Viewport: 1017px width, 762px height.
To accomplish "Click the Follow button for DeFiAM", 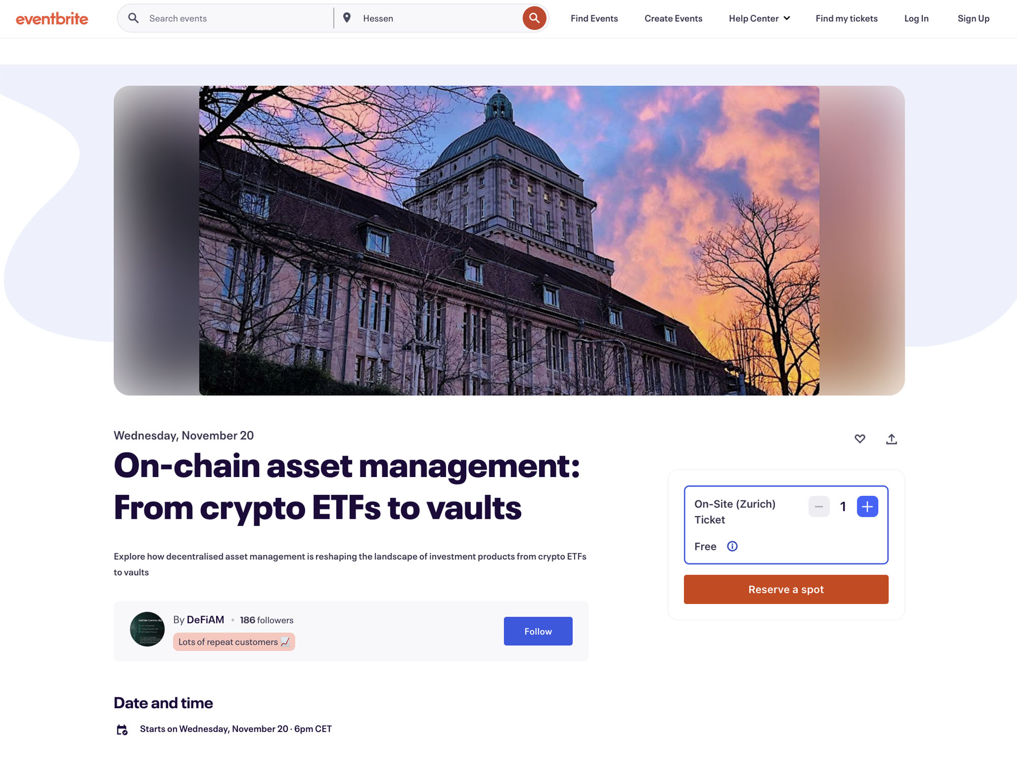I will coord(538,631).
